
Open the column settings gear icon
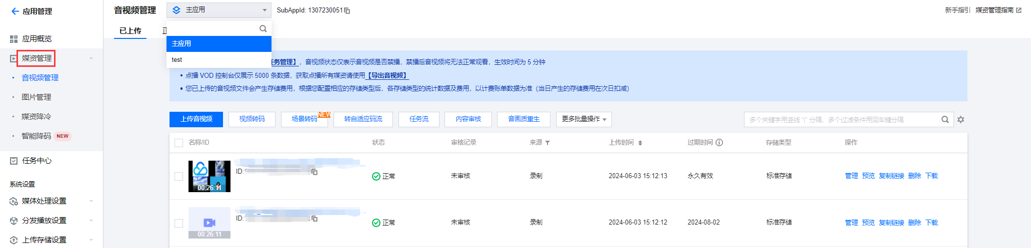pos(960,120)
